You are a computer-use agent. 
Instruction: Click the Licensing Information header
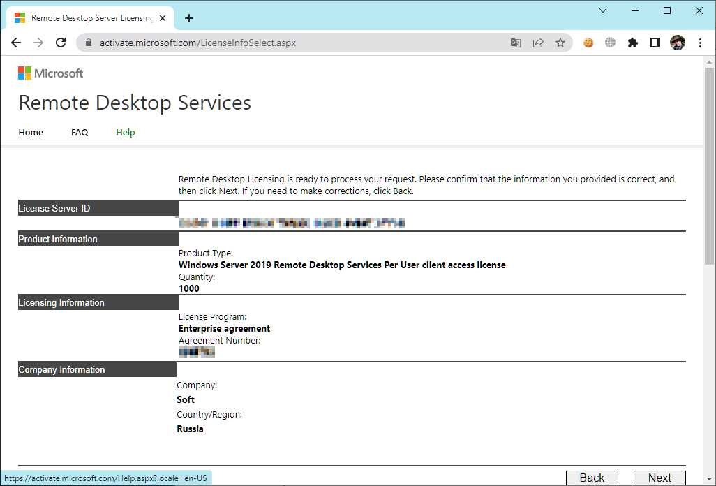click(x=98, y=302)
